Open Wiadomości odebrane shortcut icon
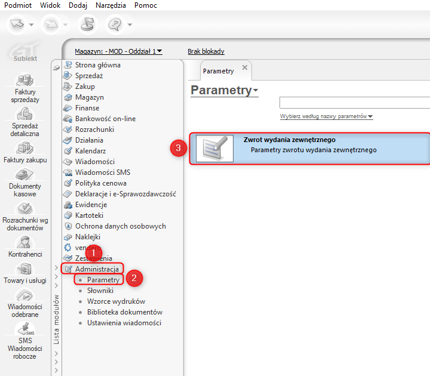This screenshot has height=376, width=430. [x=25, y=295]
